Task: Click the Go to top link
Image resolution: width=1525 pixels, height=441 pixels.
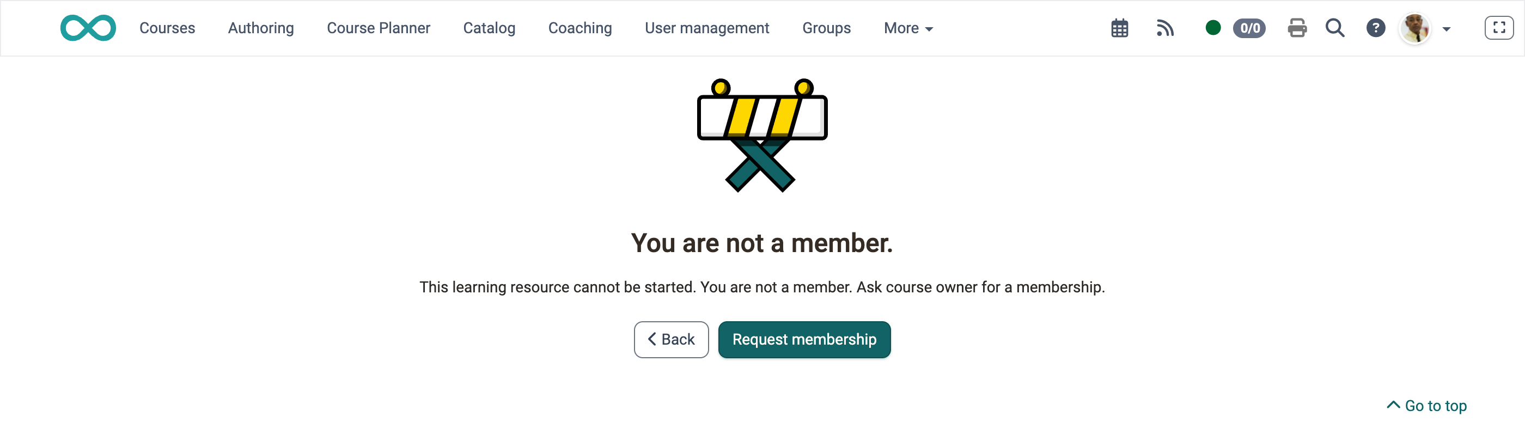Action: [1427, 406]
